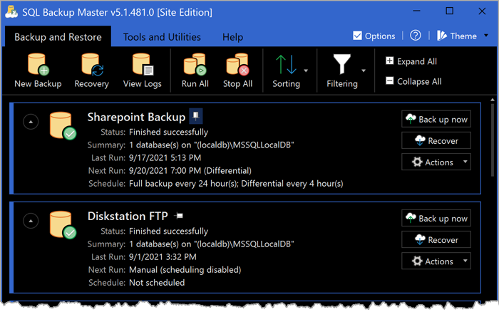The image size is (499, 312).
Task: Create a job with New Backup
Action: pyautogui.click(x=38, y=71)
